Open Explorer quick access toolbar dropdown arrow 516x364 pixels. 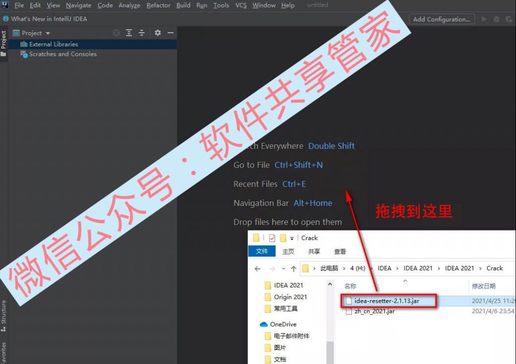292,238
